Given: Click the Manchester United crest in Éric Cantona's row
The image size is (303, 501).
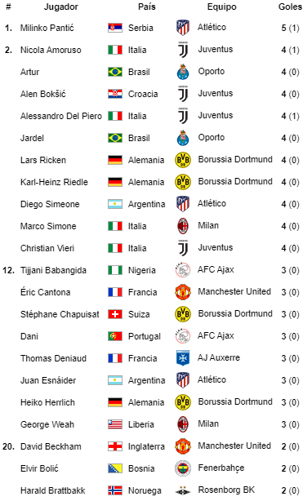Looking at the screenshot, I should click(x=183, y=292).
